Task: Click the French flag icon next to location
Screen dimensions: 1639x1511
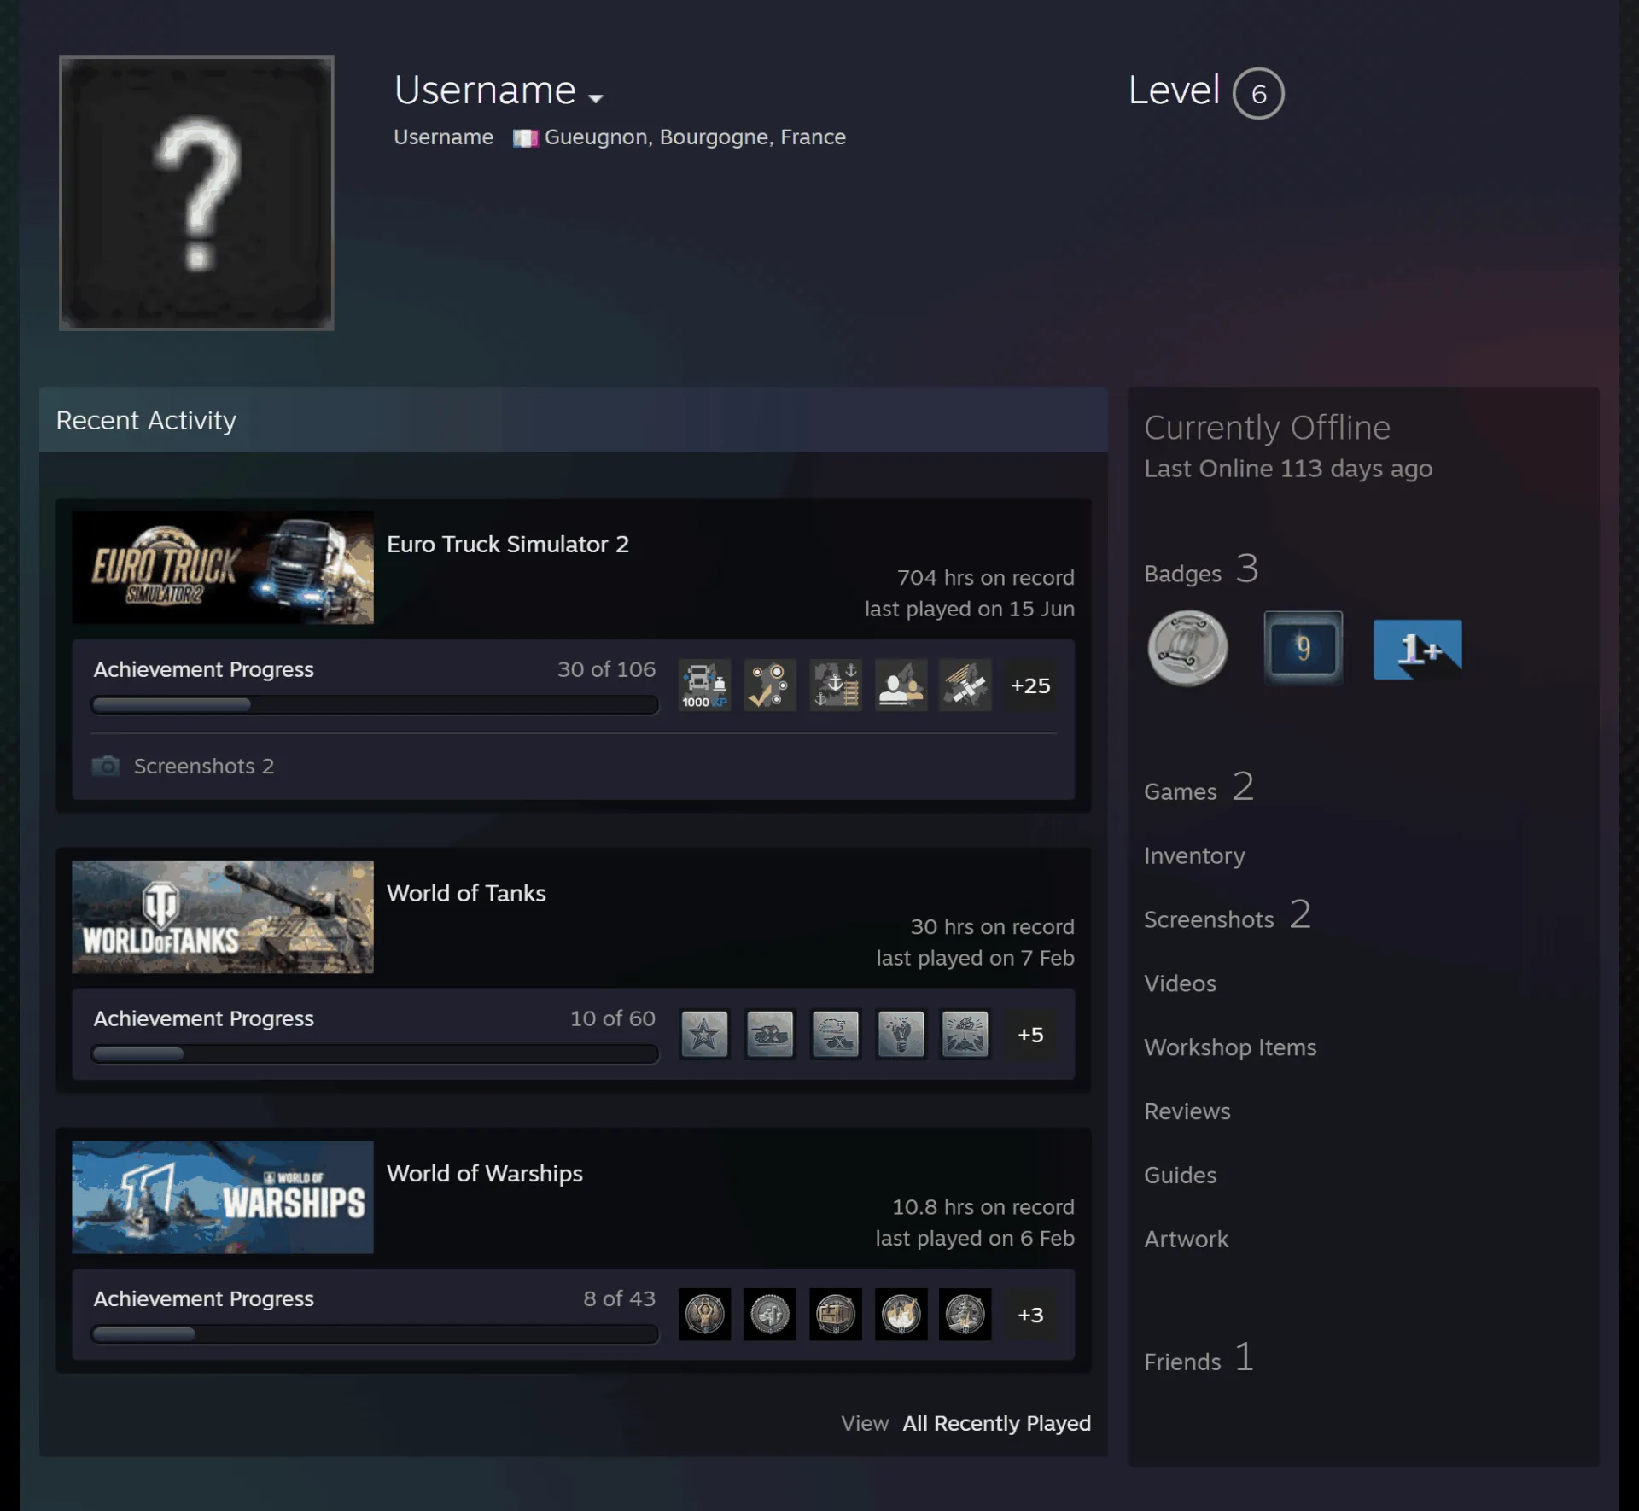Action: pyautogui.click(x=525, y=138)
